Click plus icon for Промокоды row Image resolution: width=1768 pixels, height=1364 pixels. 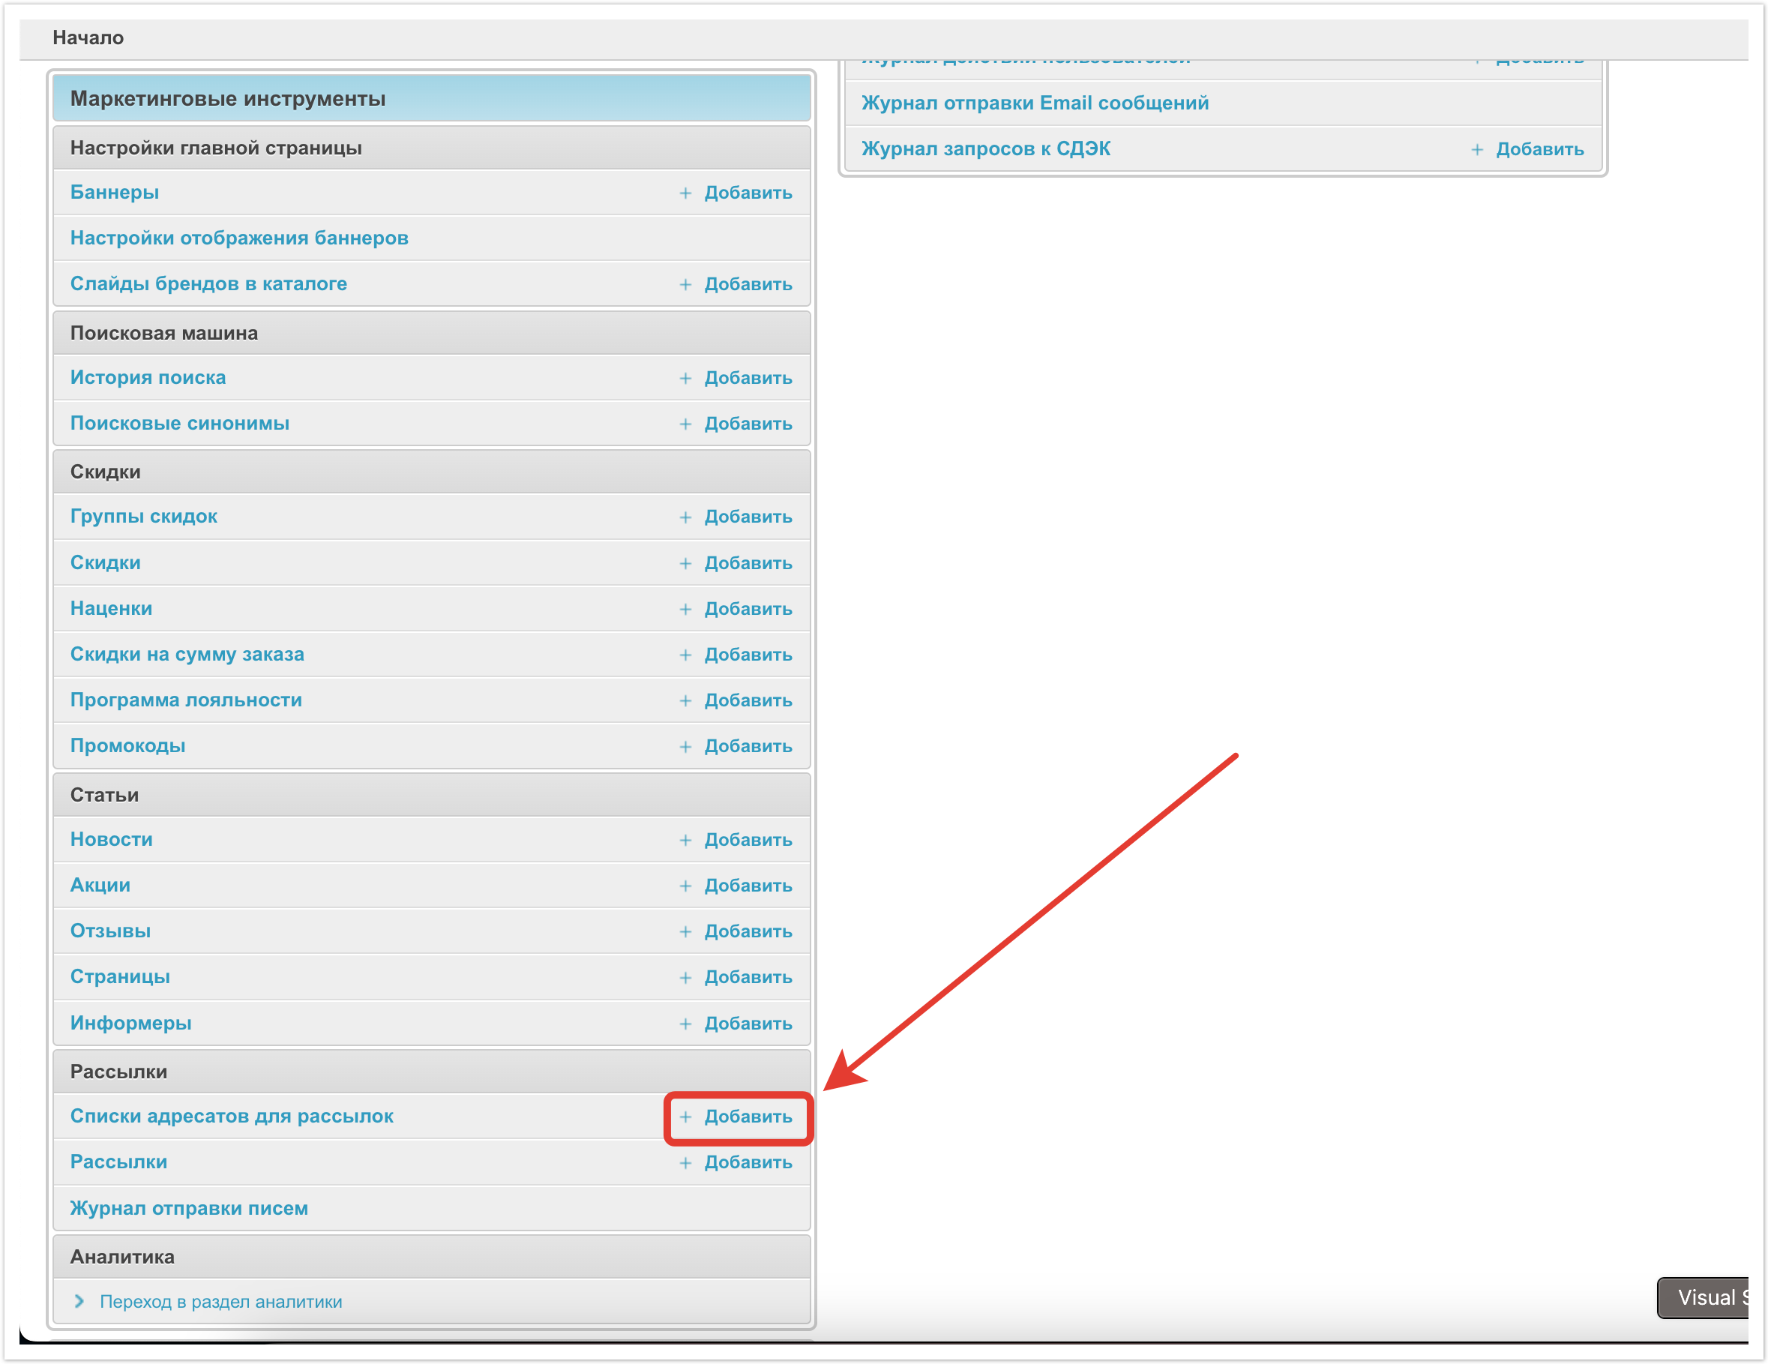(685, 746)
